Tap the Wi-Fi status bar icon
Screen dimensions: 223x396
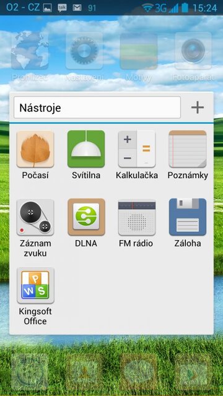(147, 8)
